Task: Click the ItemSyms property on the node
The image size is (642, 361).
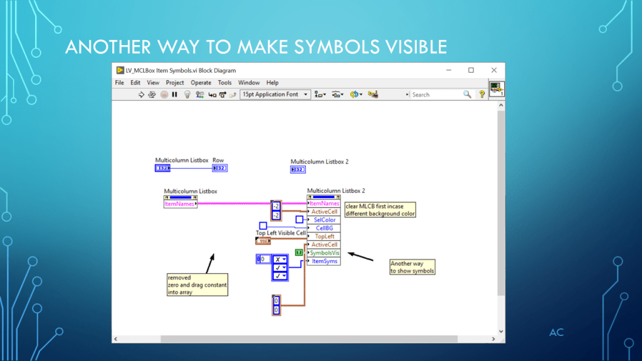Action: (x=324, y=261)
